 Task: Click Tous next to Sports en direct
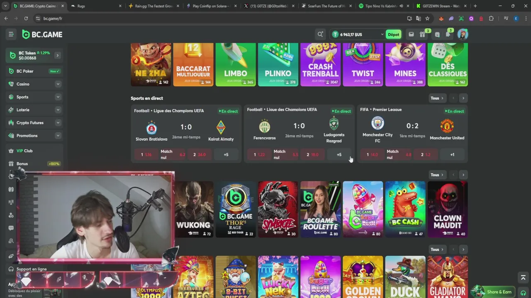437,98
